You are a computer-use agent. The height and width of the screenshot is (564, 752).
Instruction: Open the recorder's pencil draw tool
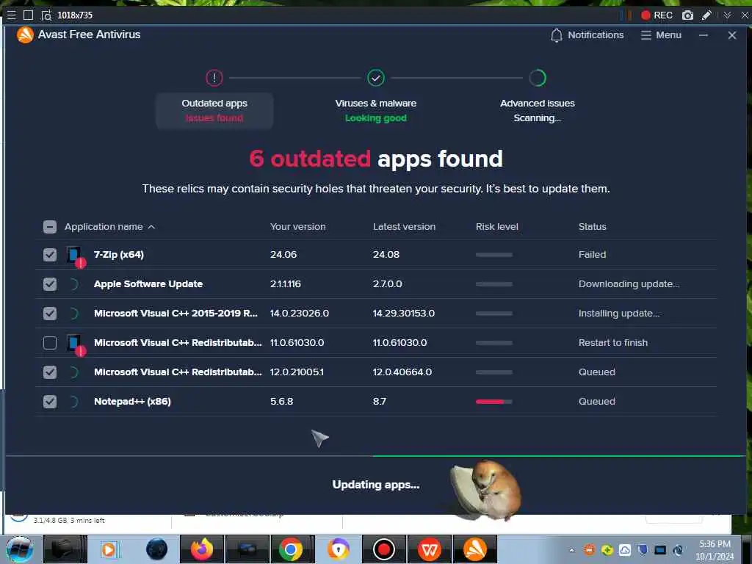click(x=706, y=15)
